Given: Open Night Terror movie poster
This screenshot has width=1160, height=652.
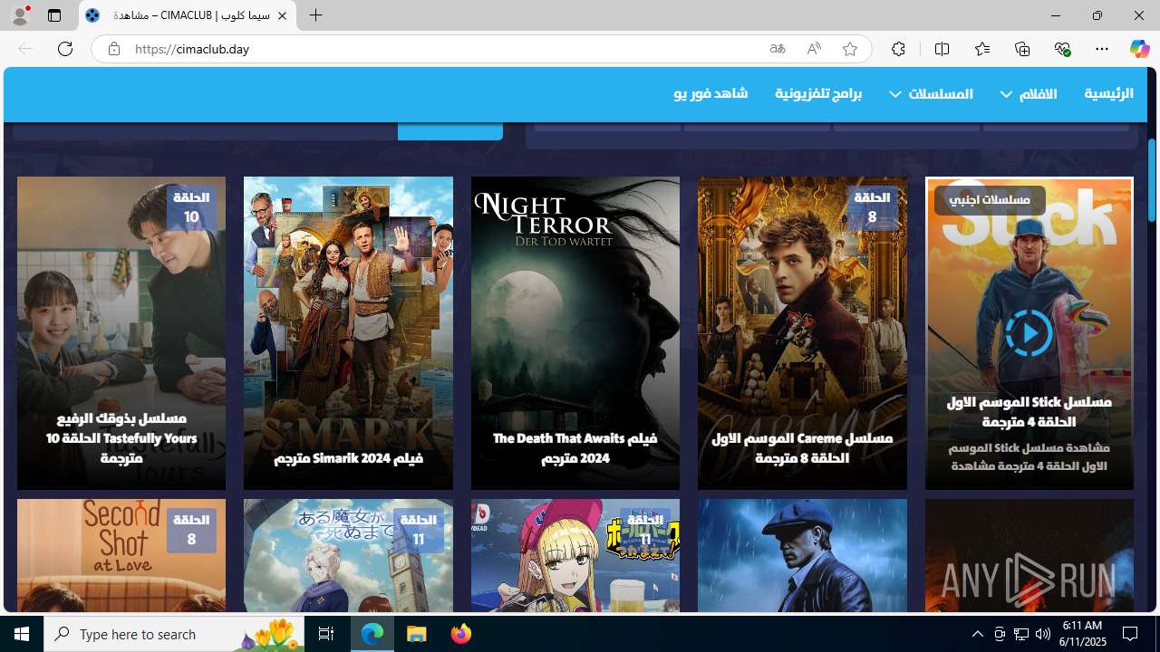Looking at the screenshot, I should pyautogui.click(x=575, y=332).
